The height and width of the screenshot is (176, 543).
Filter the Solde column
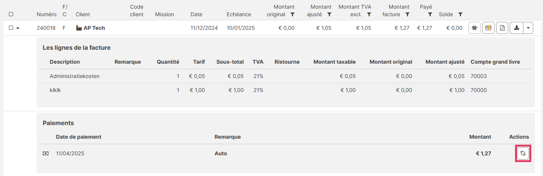click(x=460, y=15)
